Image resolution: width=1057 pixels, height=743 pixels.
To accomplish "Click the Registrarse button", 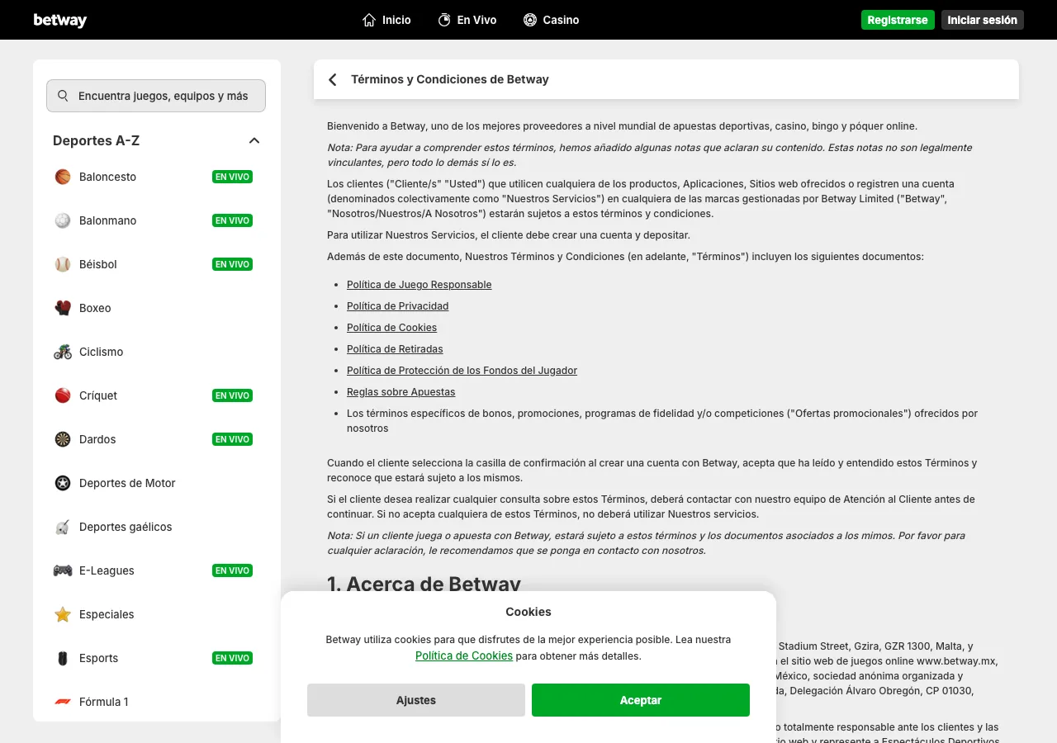I will pyautogui.click(x=898, y=20).
